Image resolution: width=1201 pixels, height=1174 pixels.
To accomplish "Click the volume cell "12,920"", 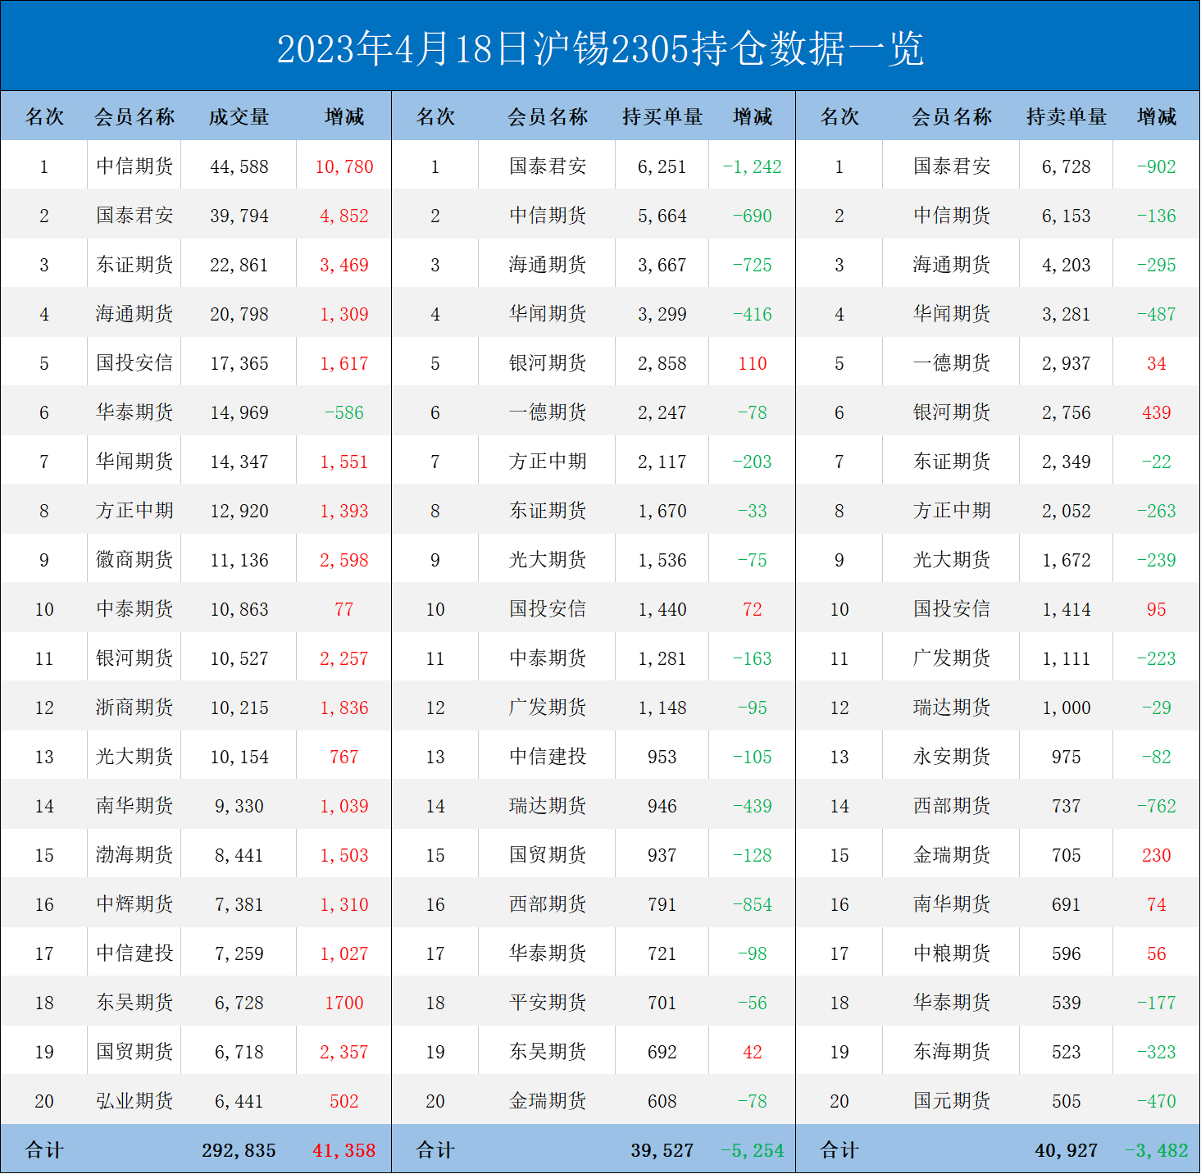I will click(239, 511).
